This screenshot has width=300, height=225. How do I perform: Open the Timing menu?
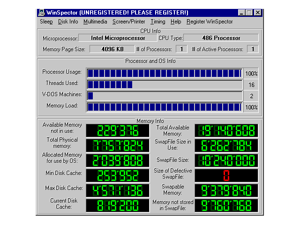[x=157, y=22]
